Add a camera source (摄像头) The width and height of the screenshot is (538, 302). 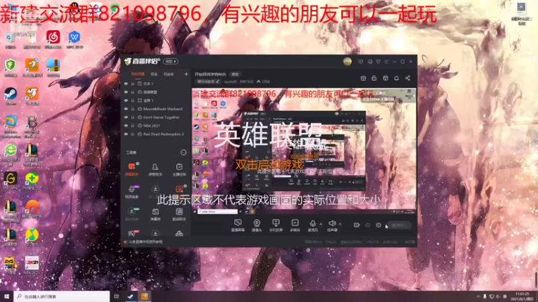[257, 225]
